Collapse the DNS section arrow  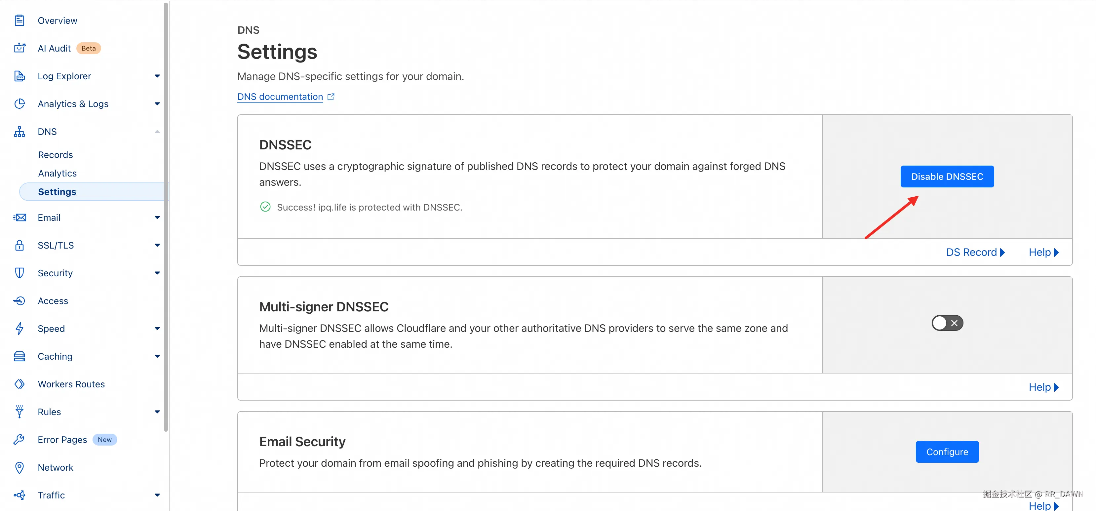click(x=157, y=132)
